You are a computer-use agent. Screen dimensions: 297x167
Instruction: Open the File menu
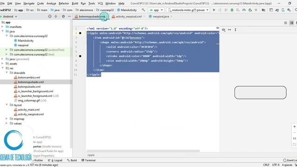[x=2, y=3]
